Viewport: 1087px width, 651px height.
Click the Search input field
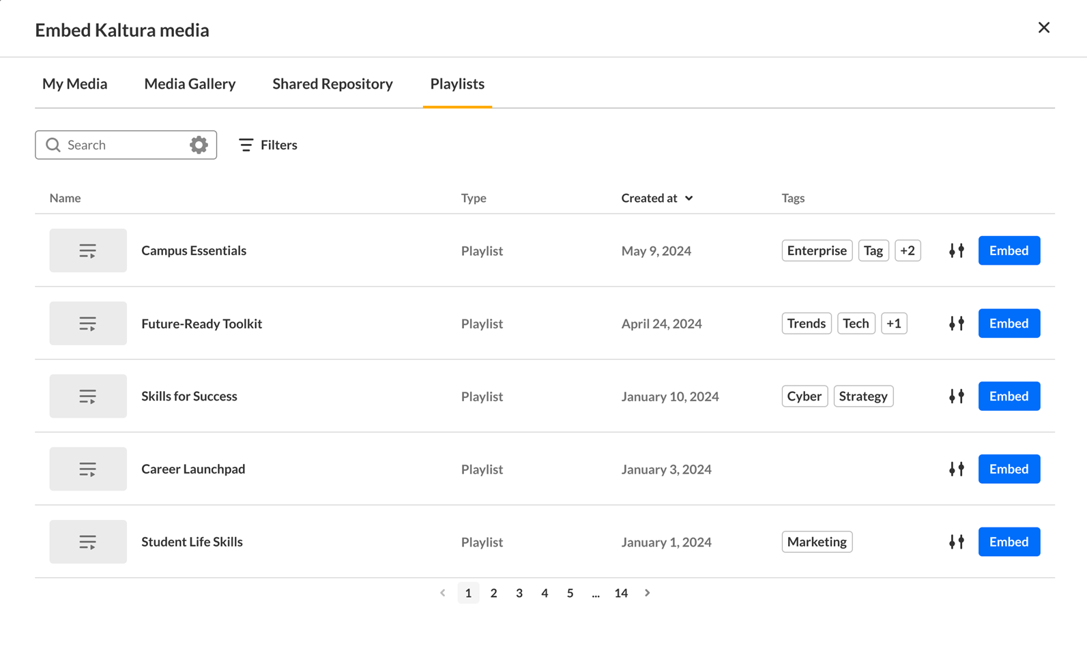tap(123, 145)
